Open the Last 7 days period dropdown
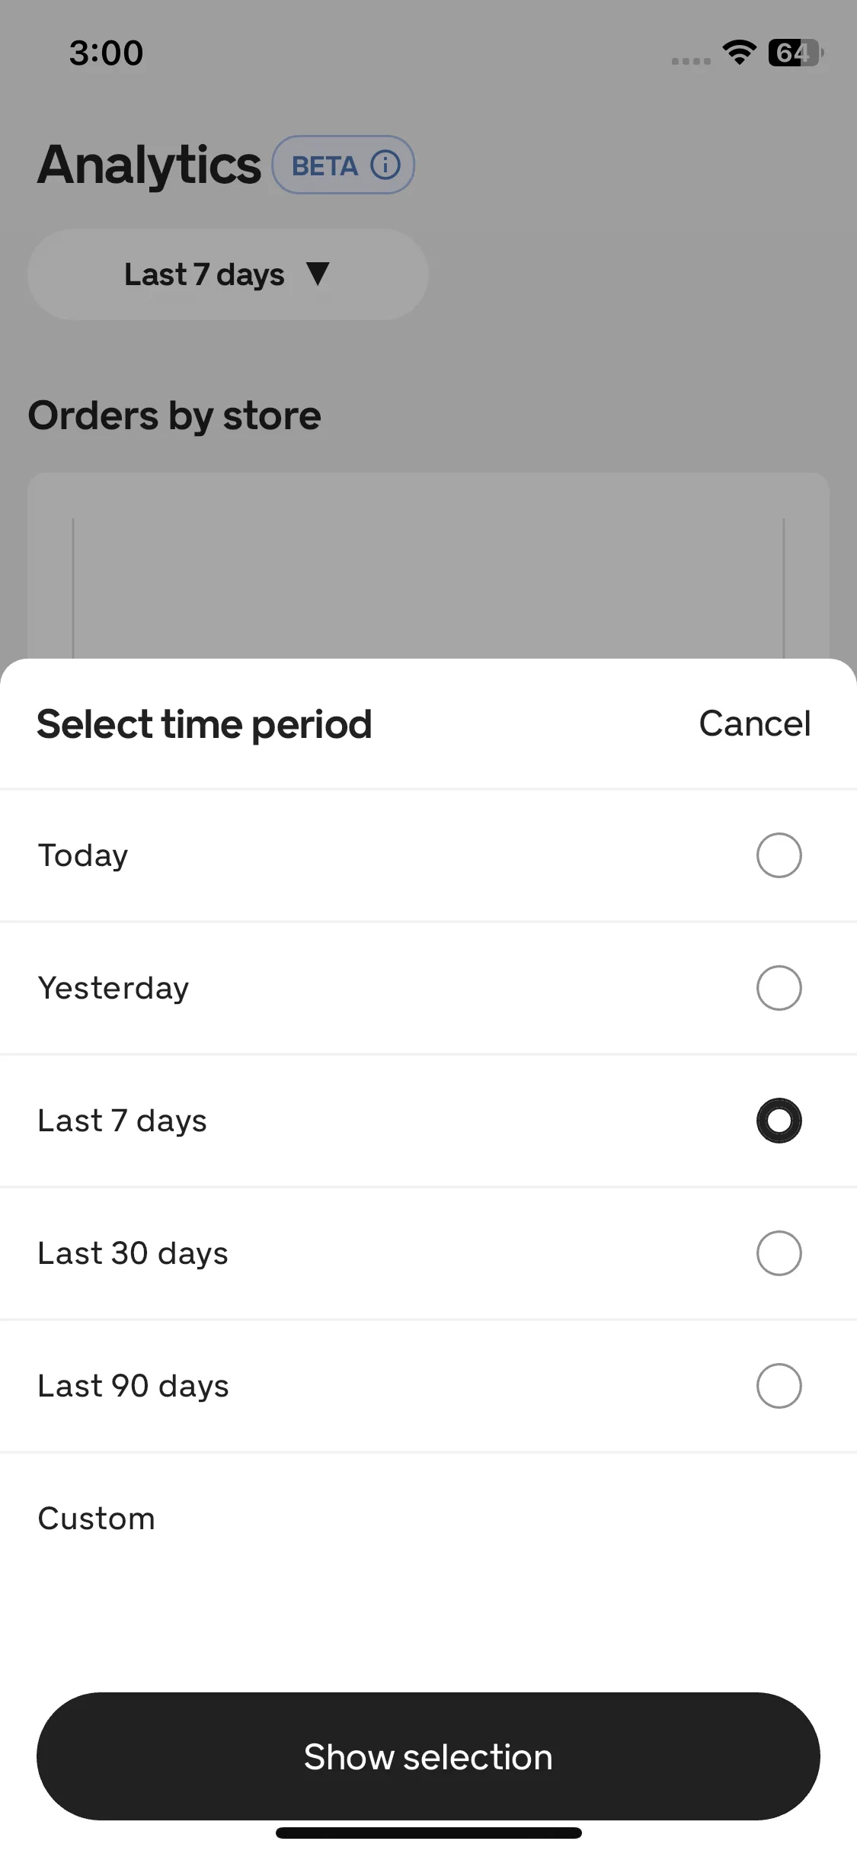Screen dimensions: 857x1857 pos(228,274)
